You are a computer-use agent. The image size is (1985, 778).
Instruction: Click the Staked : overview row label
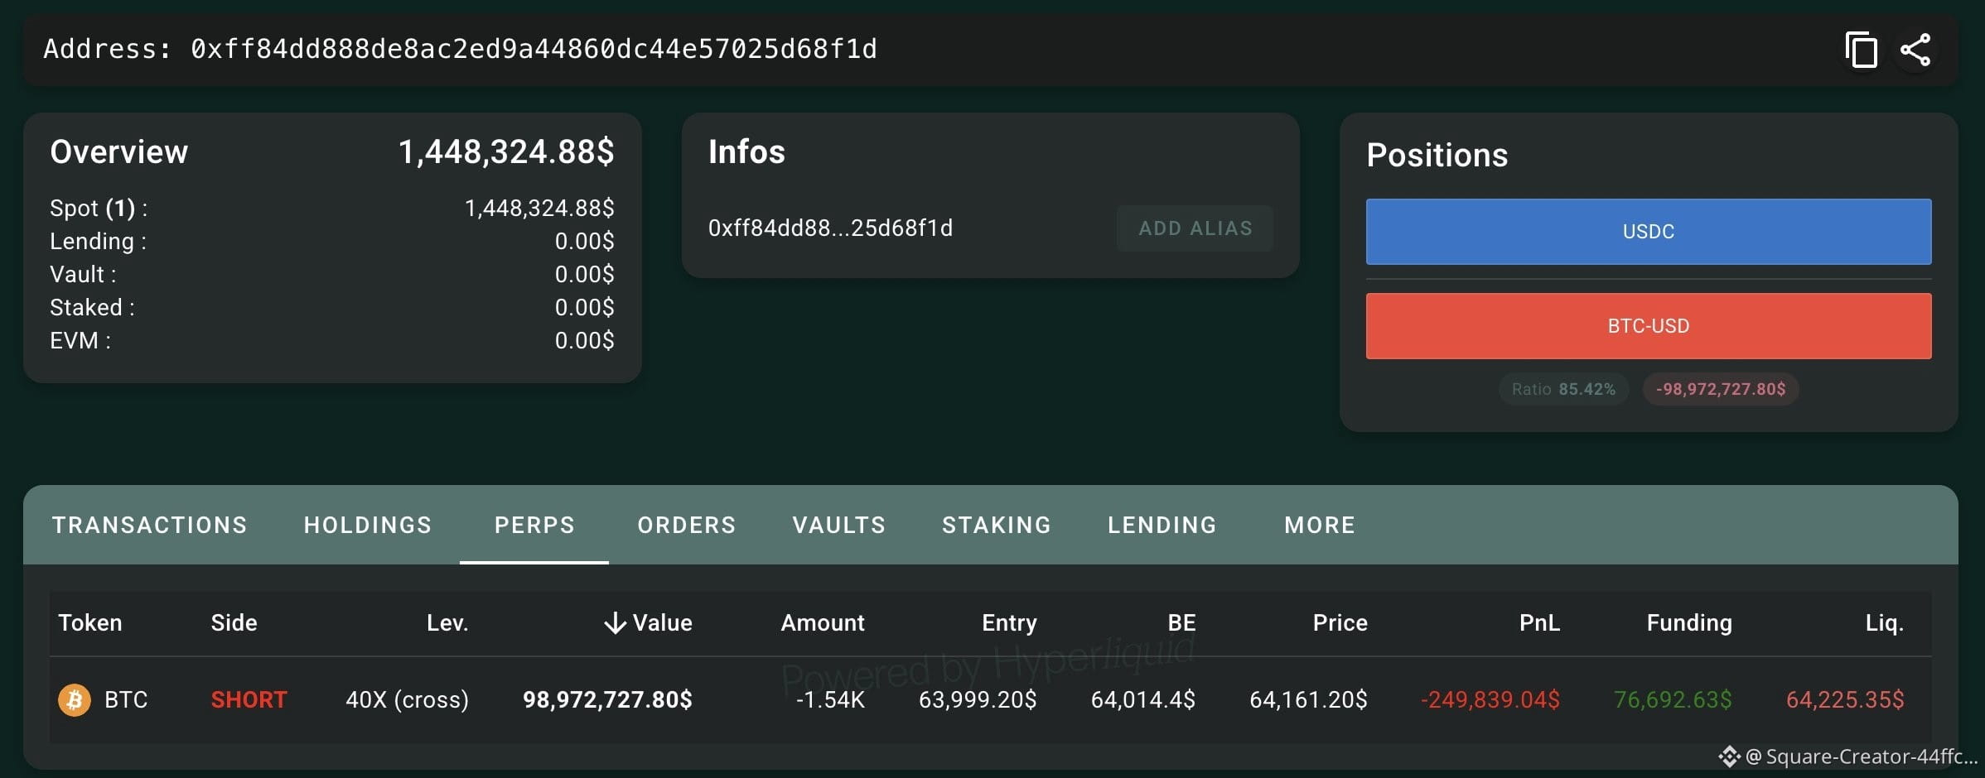click(x=92, y=307)
